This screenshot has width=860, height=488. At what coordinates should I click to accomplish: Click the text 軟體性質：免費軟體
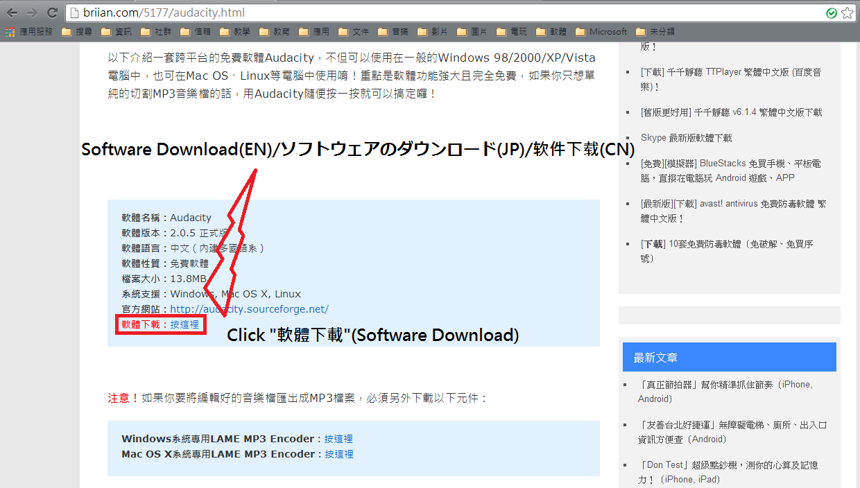pyautogui.click(x=165, y=263)
